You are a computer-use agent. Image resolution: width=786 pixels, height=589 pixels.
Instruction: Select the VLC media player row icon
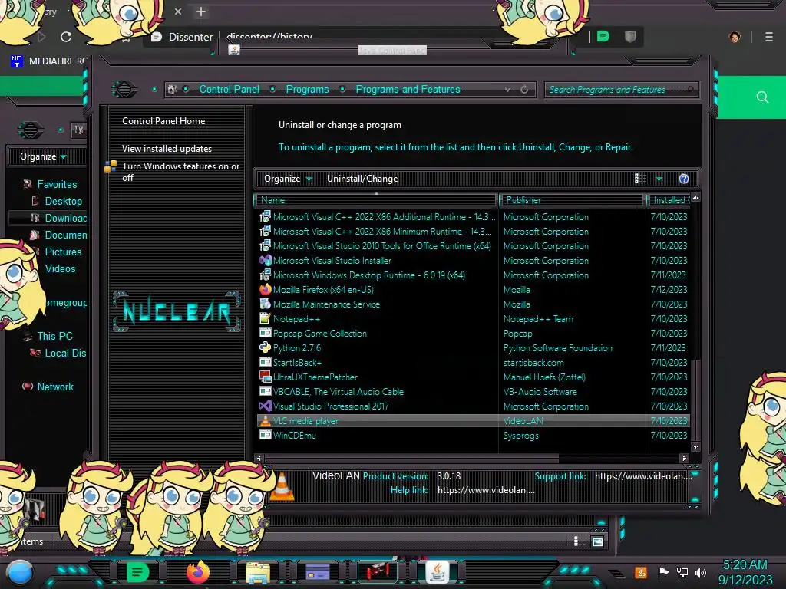pyautogui.click(x=265, y=421)
